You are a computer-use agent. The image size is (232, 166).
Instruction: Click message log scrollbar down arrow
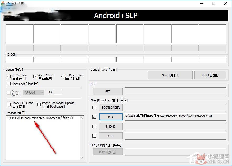coord(81,158)
